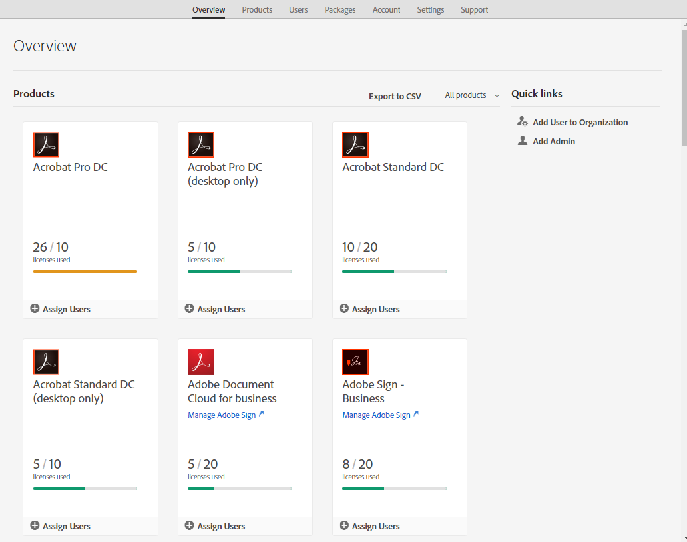Click the Add User to Organization icon

[x=523, y=121]
